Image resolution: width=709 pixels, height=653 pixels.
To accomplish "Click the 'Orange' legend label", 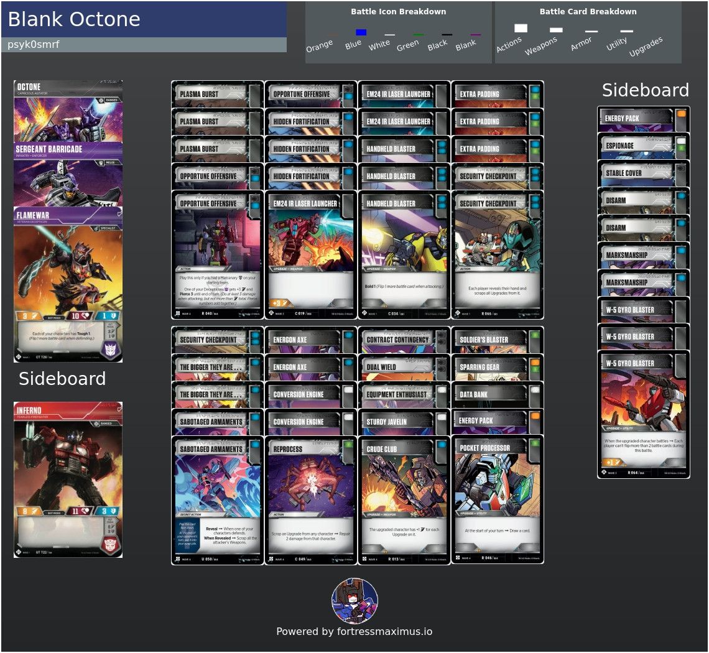I will (319, 45).
